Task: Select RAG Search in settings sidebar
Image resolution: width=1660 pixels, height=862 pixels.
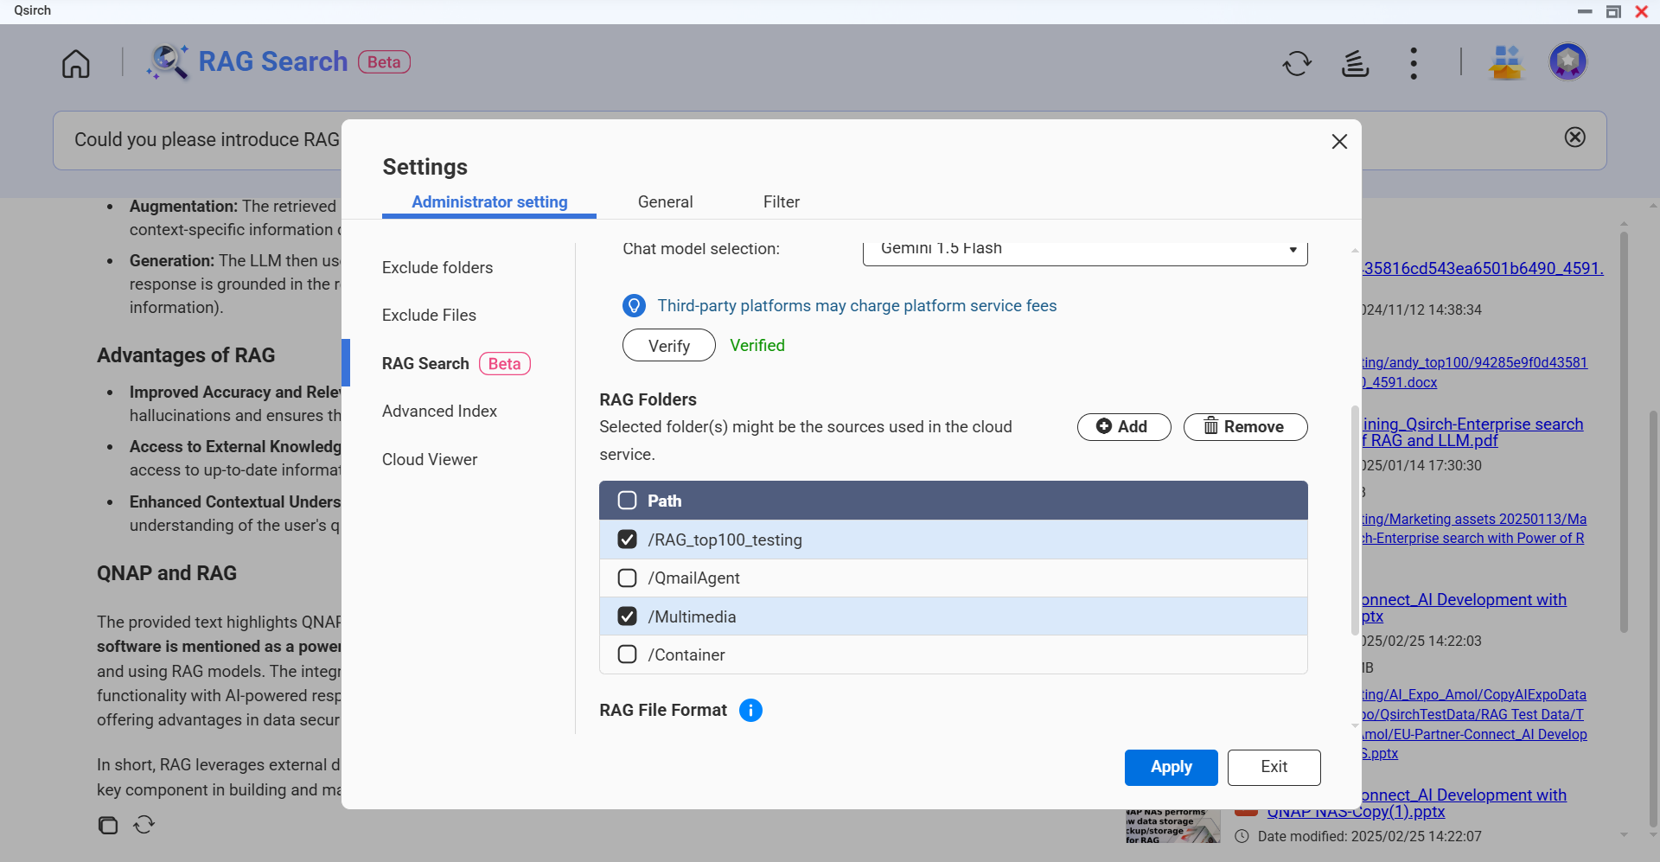Action: 456,364
